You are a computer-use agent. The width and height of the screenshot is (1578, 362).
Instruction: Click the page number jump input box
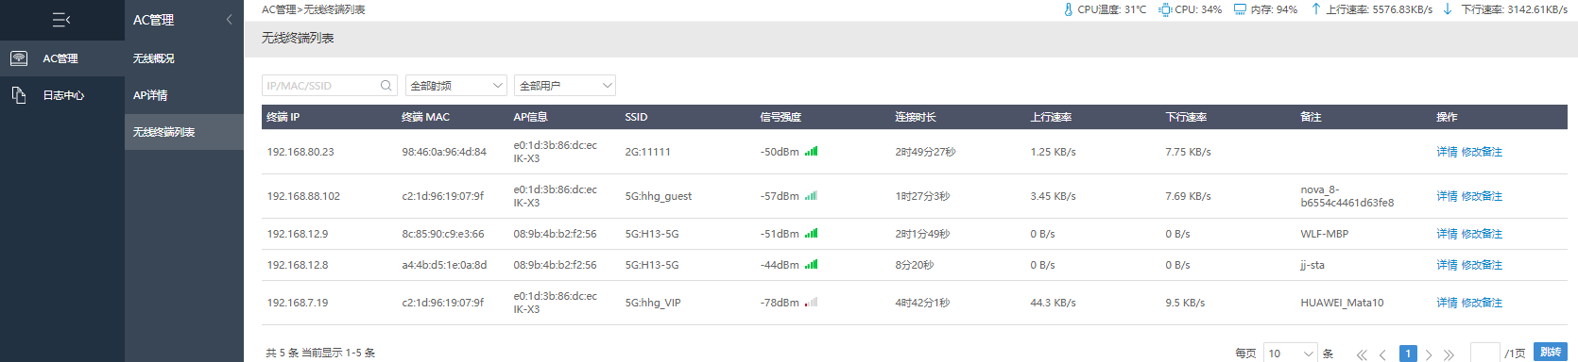[1485, 354]
